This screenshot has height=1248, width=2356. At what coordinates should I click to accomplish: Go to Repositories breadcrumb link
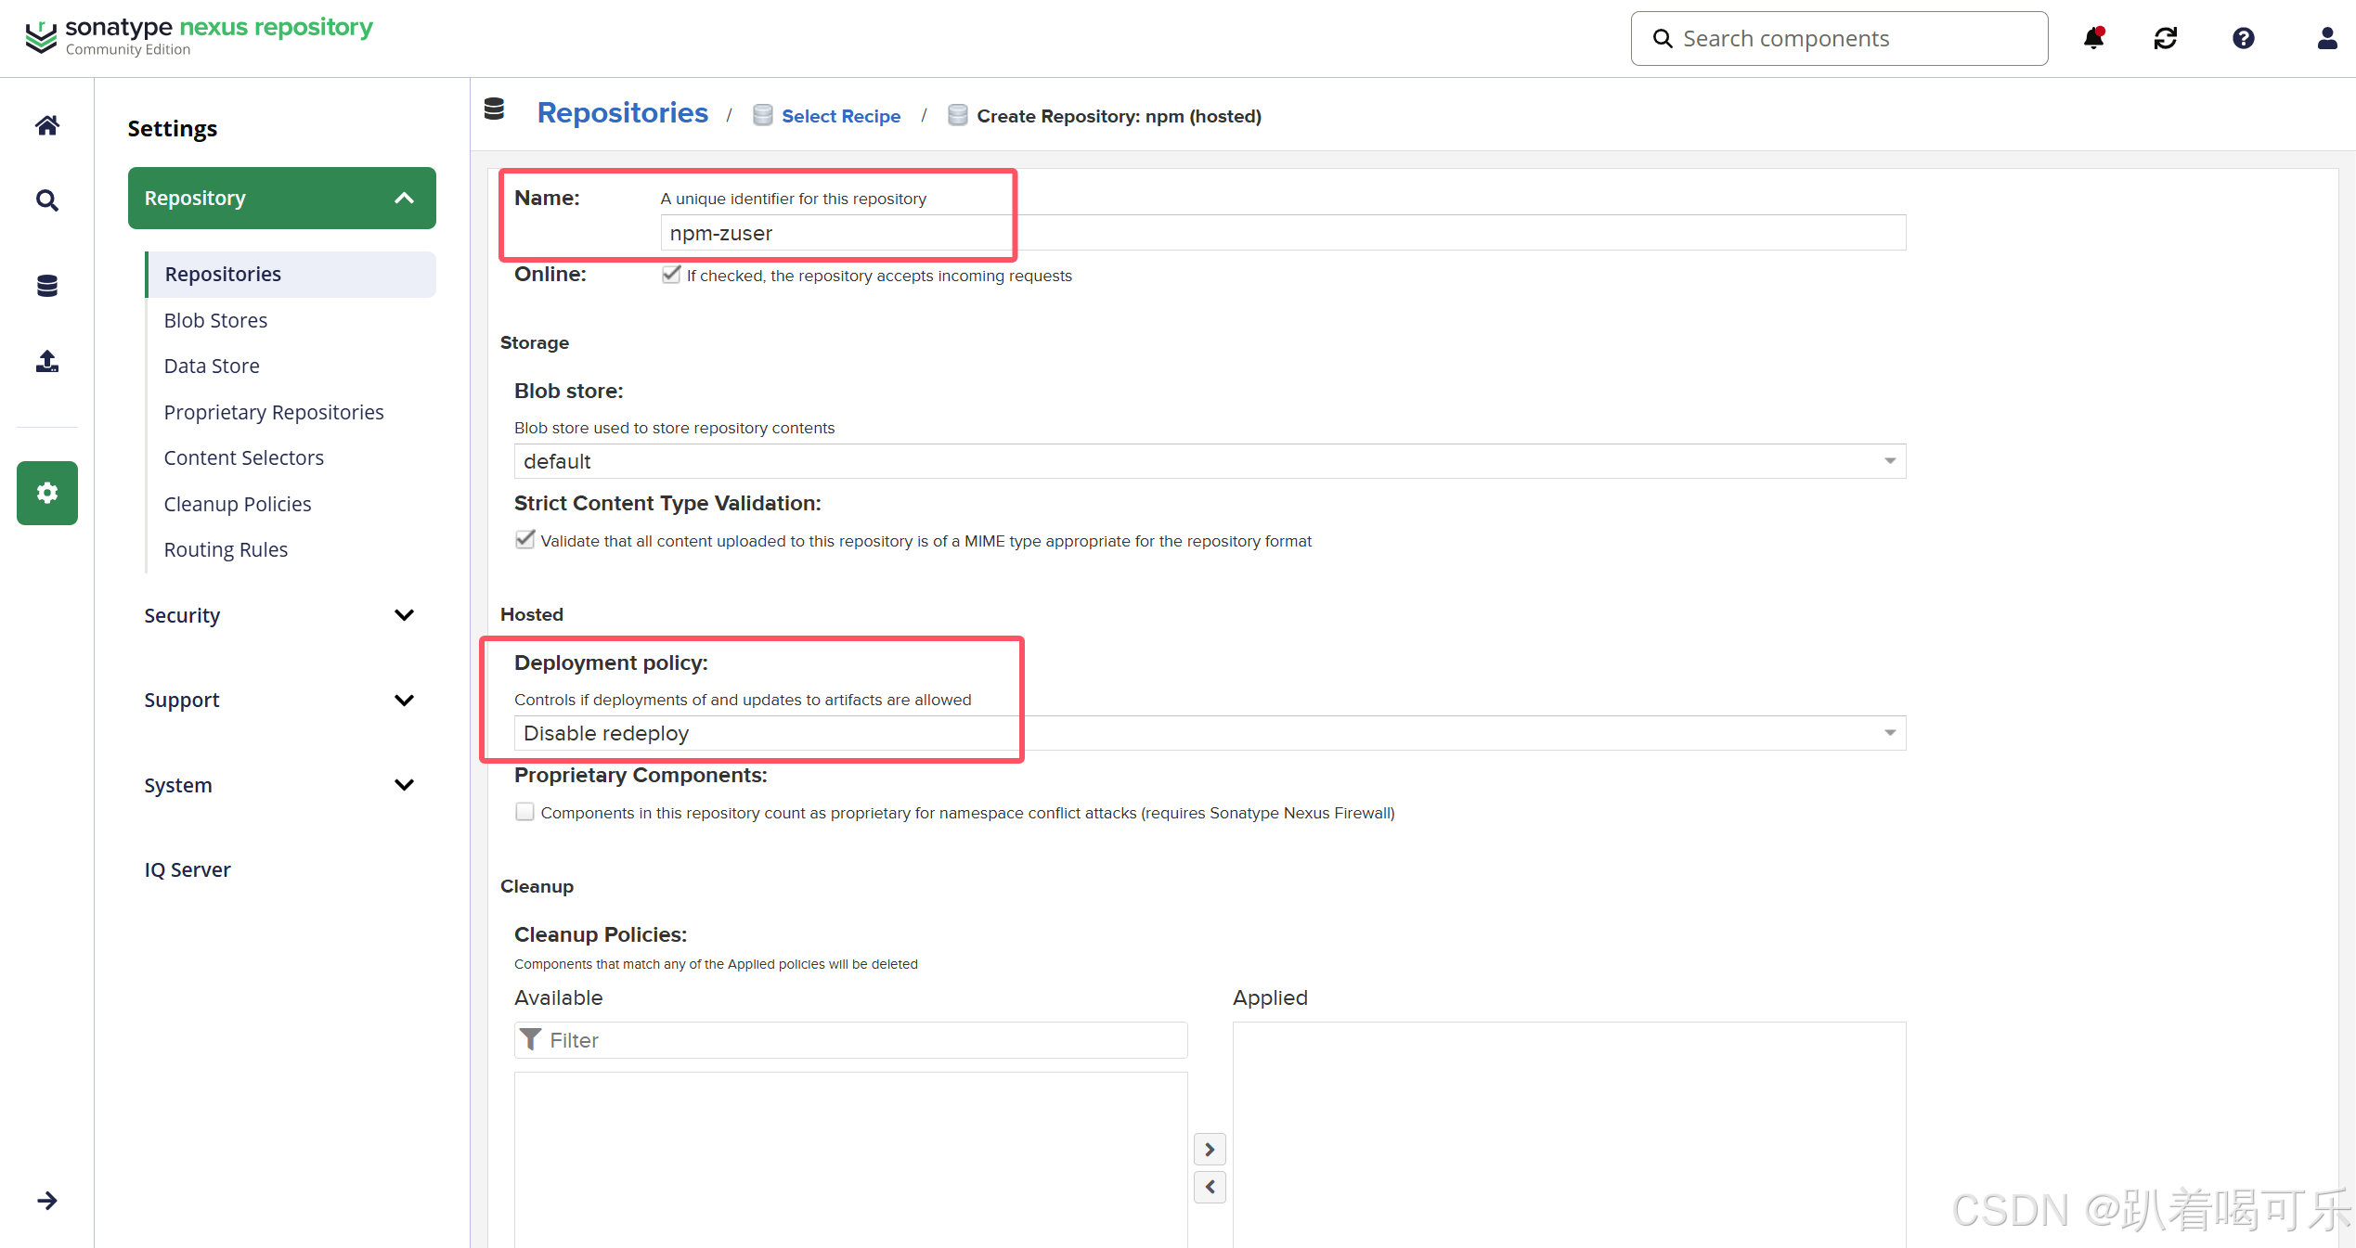tap(623, 112)
